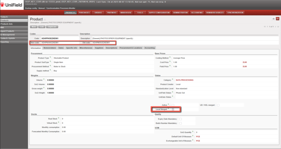The image size is (281, 149).
Task: Enable Expiry Date Mandatory checkbox
Action: pyautogui.click(x=180, y=119)
